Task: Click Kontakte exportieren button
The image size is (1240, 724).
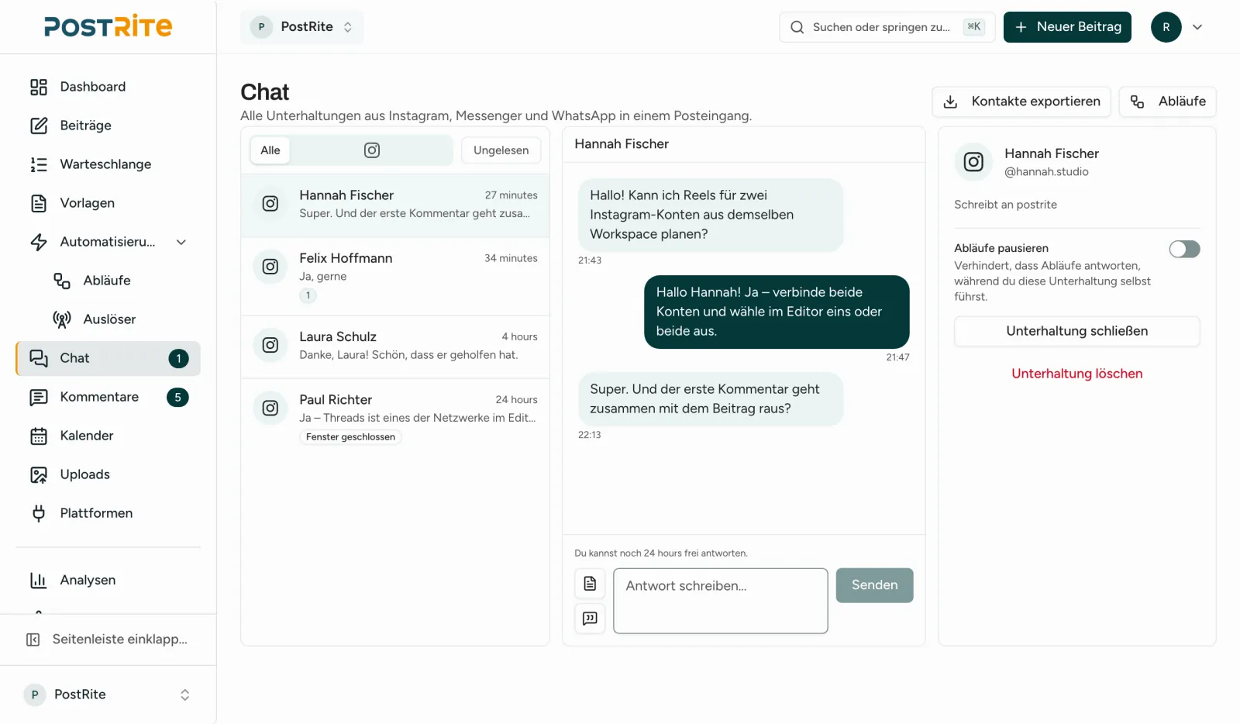Action: (1021, 102)
